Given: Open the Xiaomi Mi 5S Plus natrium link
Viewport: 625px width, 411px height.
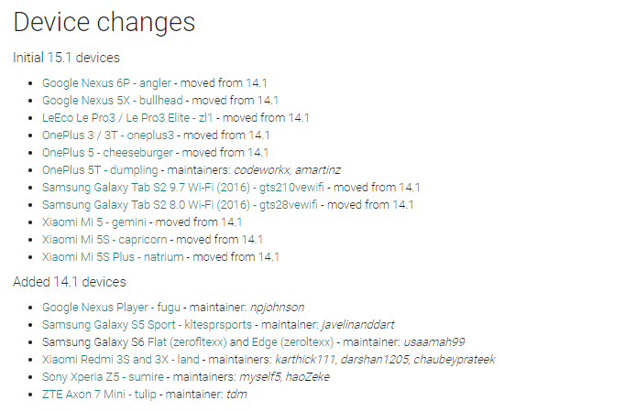Looking at the screenshot, I should tap(113, 257).
